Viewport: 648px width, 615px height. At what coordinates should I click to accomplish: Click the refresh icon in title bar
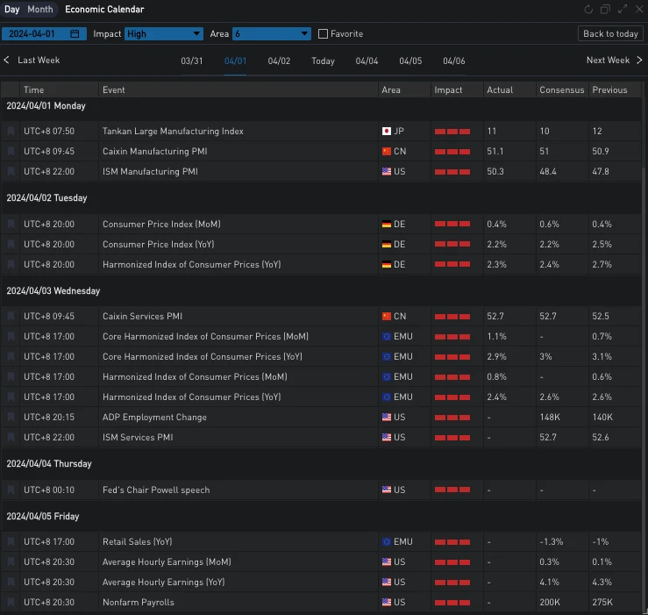pos(588,10)
